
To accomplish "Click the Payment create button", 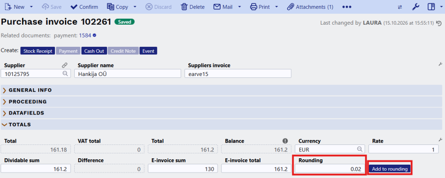I will pos(68,51).
